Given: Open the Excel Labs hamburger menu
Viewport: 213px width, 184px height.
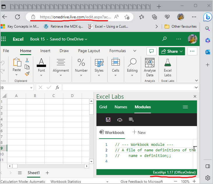Looking at the screenshot, I should click(x=185, y=107).
